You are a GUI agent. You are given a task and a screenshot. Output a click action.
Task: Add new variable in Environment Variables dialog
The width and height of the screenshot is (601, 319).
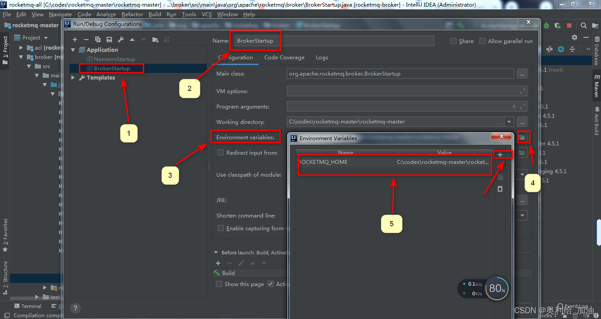[500, 155]
